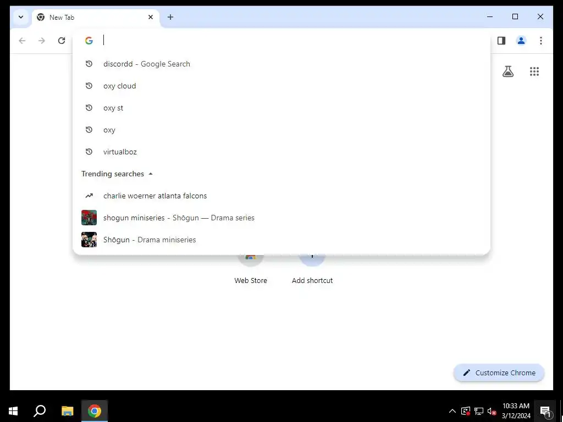This screenshot has height=422, width=563.
Task: Open the side panel
Action: coord(501,41)
